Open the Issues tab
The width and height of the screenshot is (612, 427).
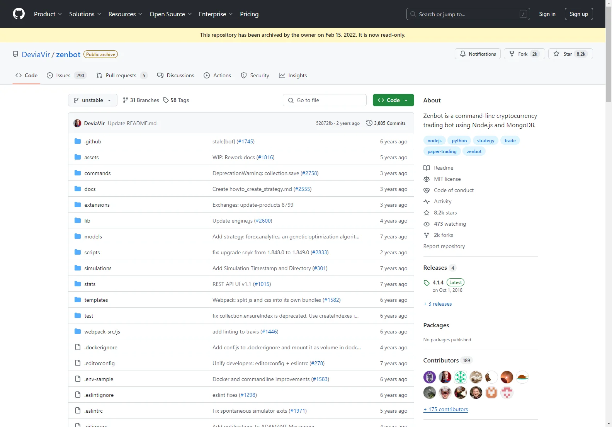[66, 75]
